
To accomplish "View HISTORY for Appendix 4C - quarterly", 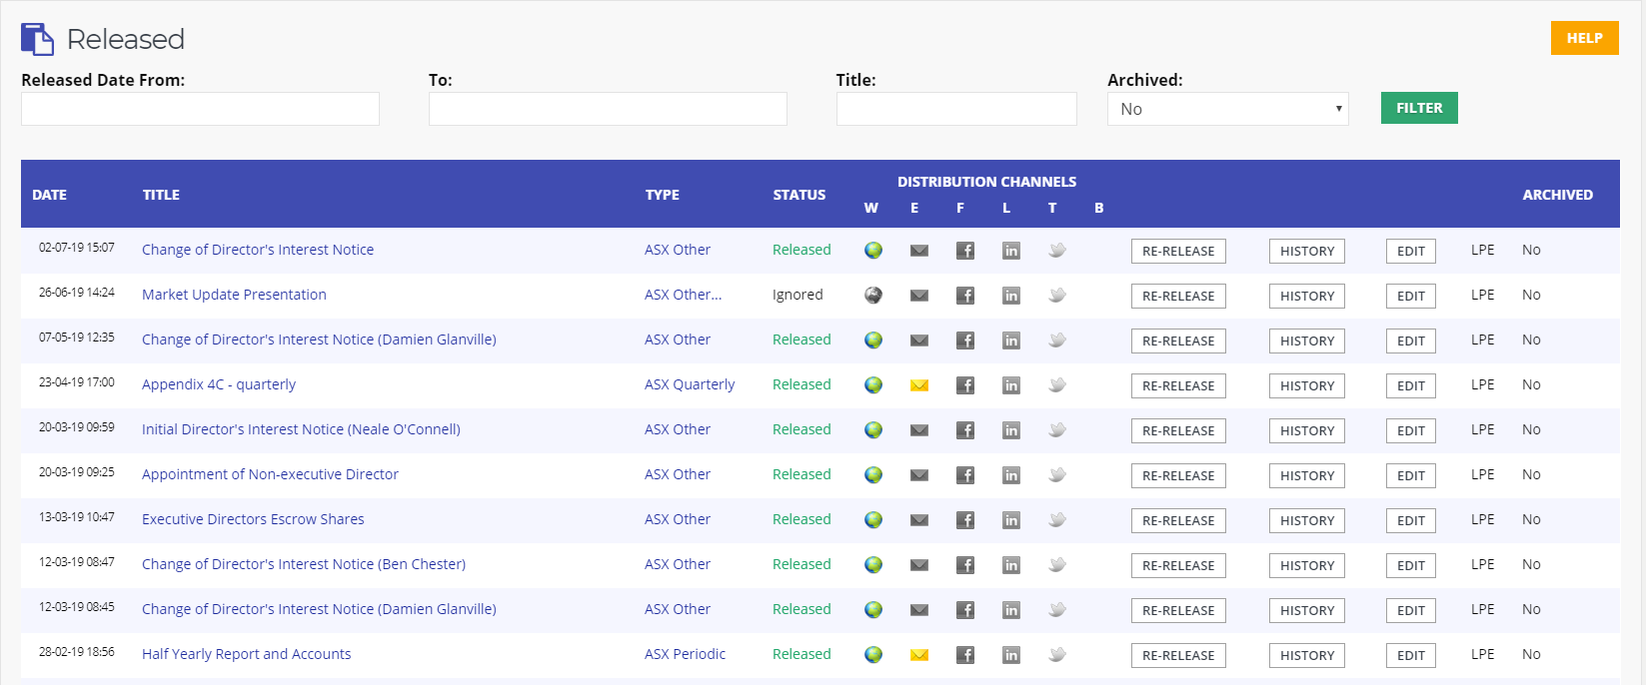I will click(1307, 386).
